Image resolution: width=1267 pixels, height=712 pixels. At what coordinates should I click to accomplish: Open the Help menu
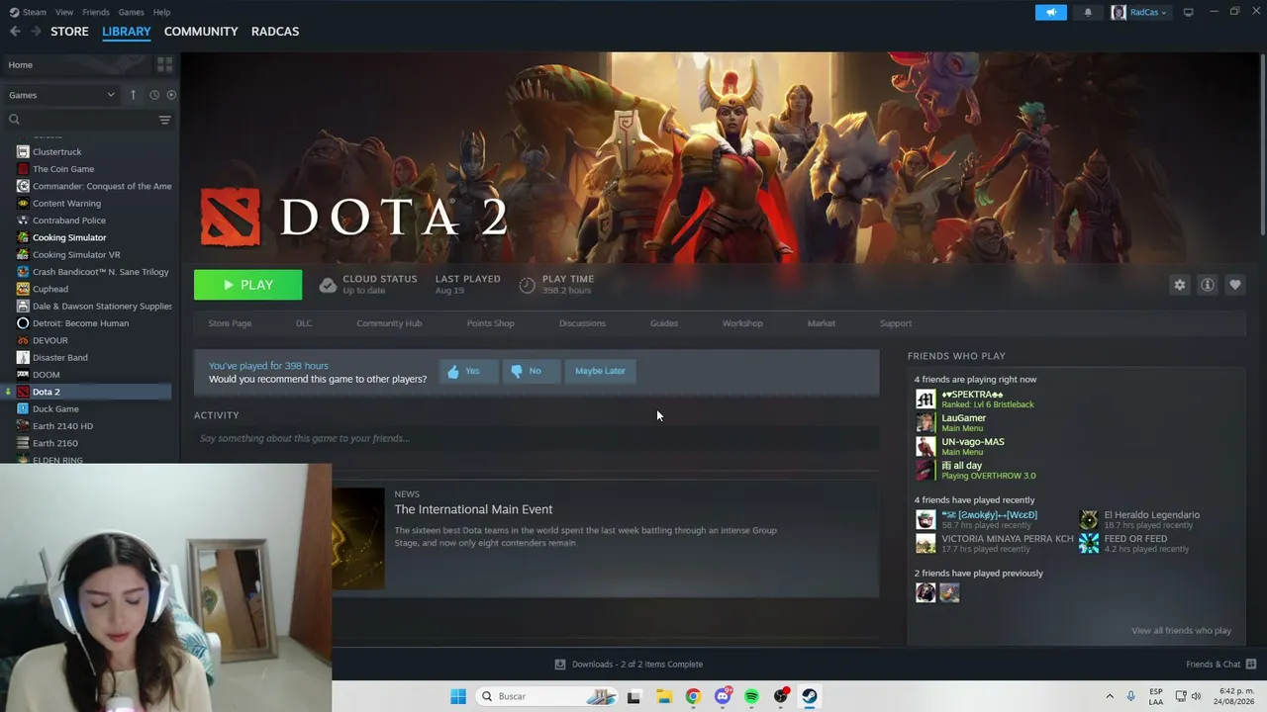pyautogui.click(x=161, y=12)
